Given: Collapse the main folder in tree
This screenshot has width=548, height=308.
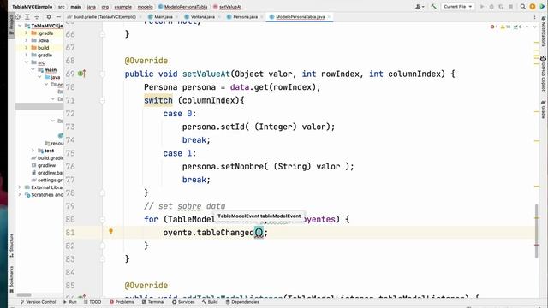Looking at the screenshot, I should (33, 69).
